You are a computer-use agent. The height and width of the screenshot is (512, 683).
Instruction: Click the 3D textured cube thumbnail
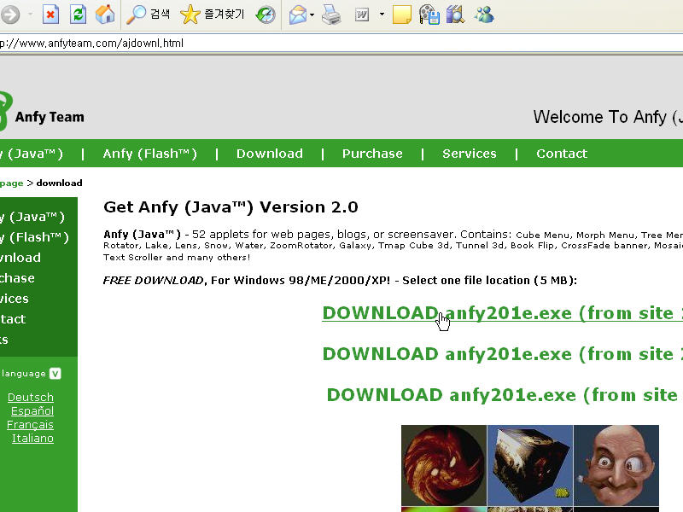(530, 465)
